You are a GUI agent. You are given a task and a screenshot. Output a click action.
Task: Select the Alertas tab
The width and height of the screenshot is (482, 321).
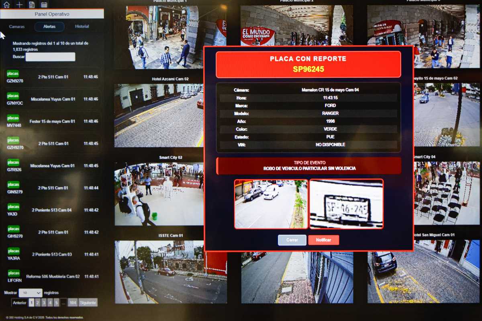49,26
